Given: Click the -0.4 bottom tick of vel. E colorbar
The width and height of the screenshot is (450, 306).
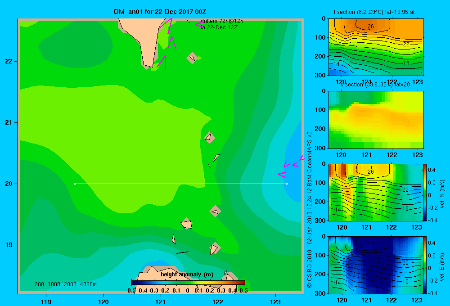Looking at the screenshot, I should point(432,293).
